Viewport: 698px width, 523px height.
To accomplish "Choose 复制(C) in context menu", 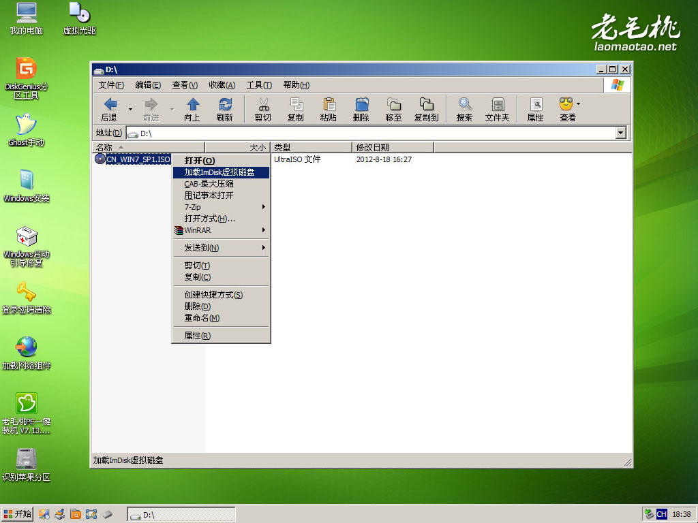I will (x=222, y=277).
